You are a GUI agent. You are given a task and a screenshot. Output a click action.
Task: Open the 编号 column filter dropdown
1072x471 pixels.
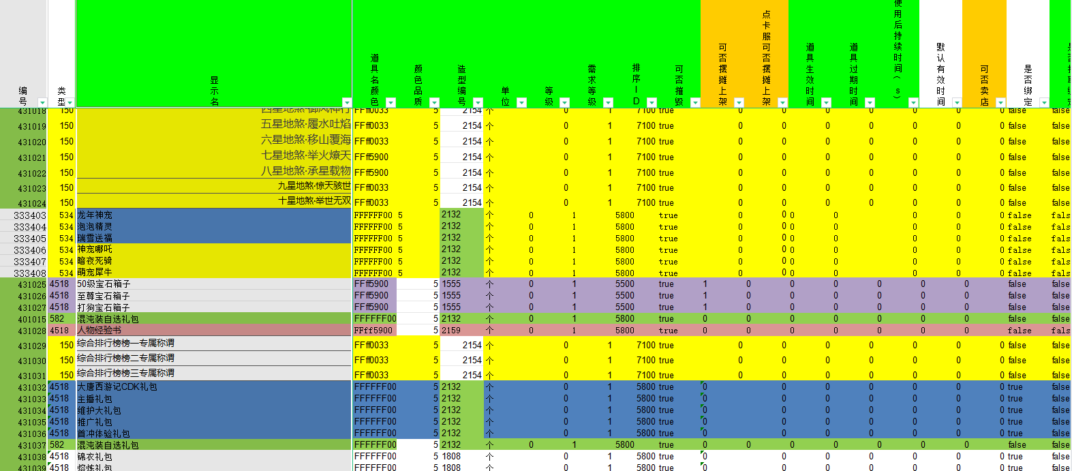click(x=42, y=103)
